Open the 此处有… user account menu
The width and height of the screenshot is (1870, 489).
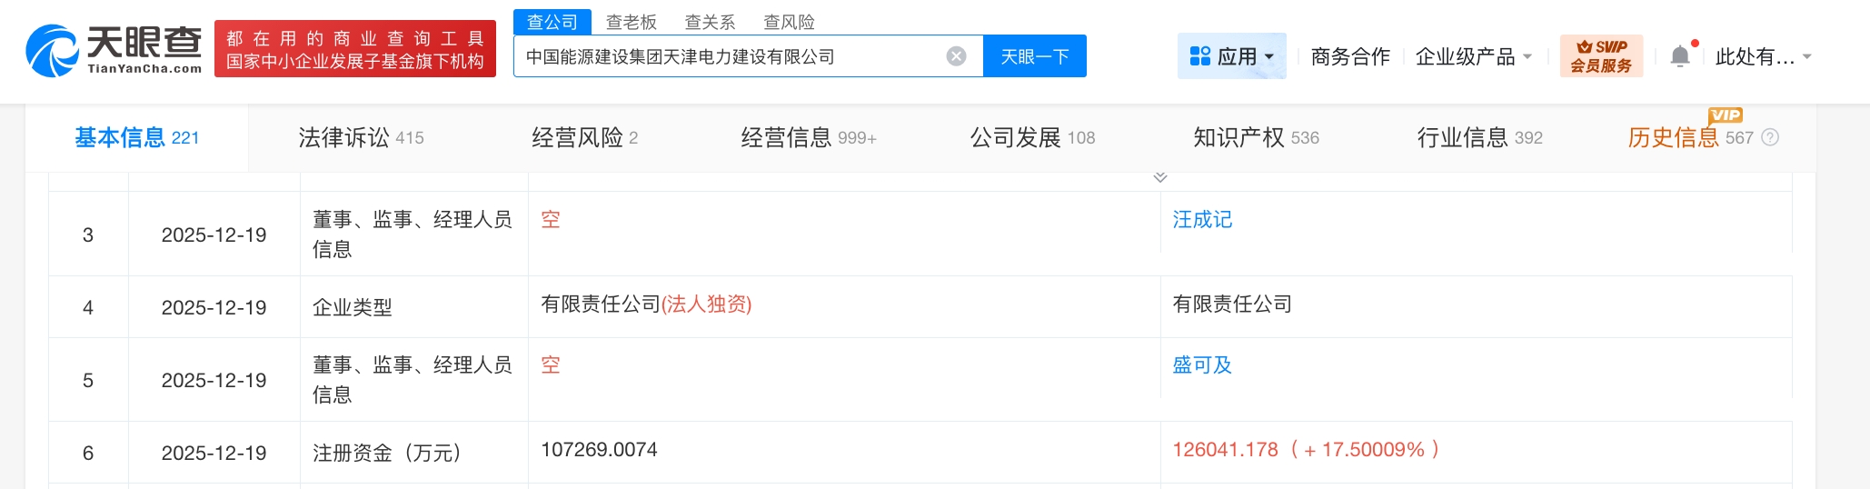[1763, 56]
